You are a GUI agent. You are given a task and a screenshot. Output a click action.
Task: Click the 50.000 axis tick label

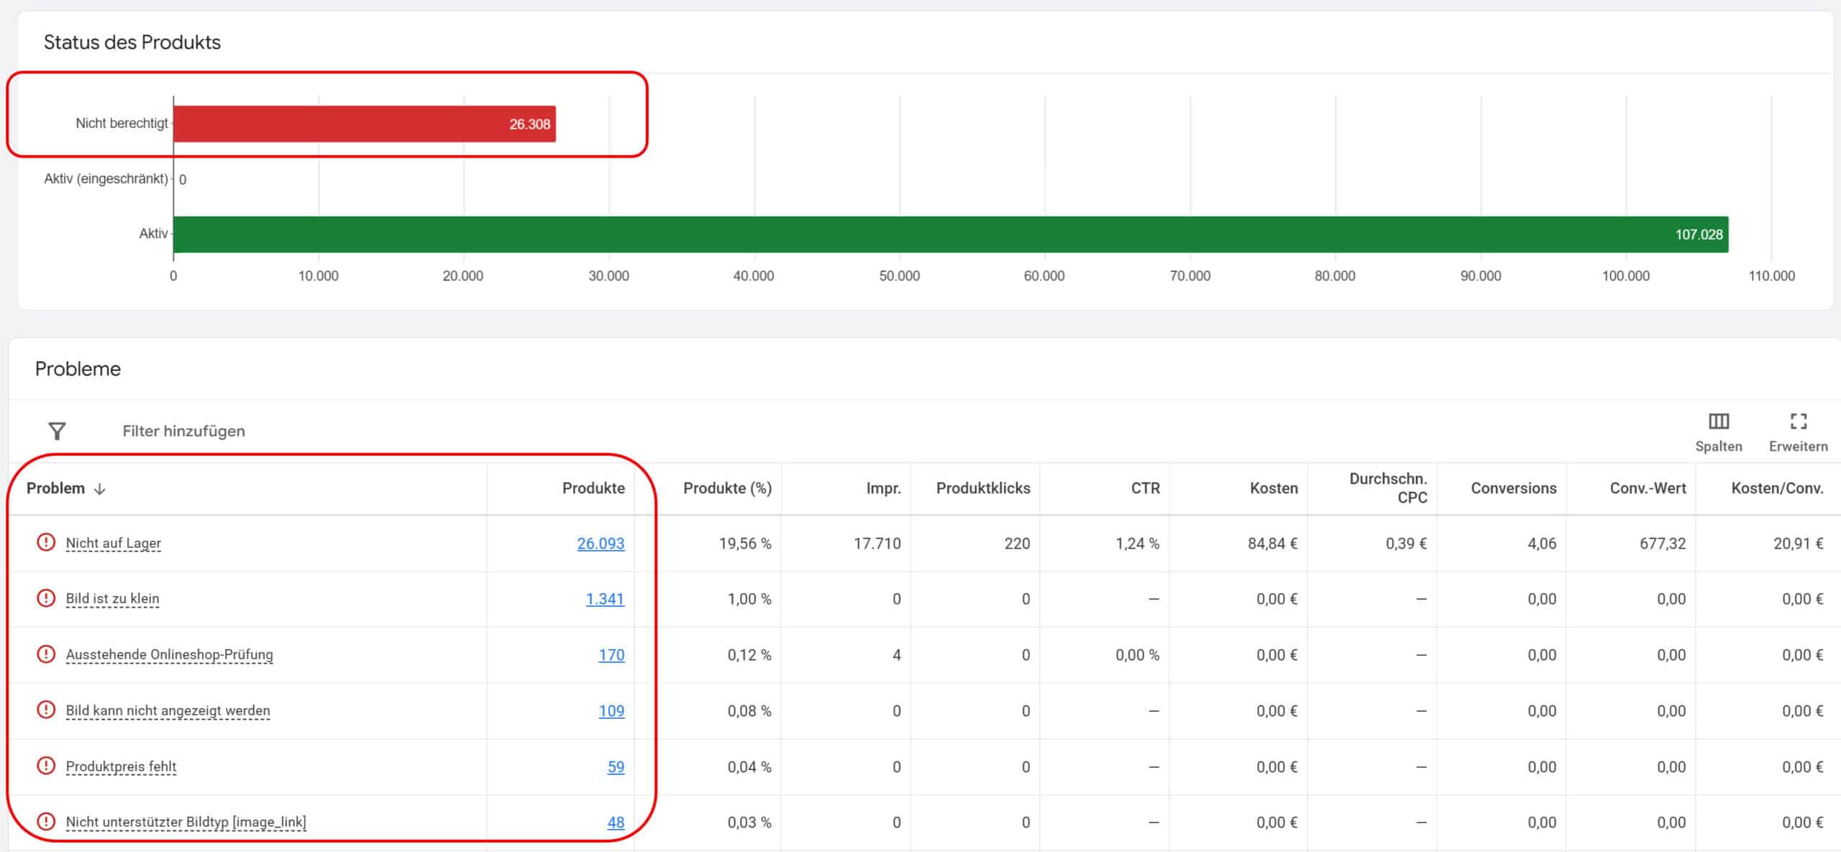899,275
